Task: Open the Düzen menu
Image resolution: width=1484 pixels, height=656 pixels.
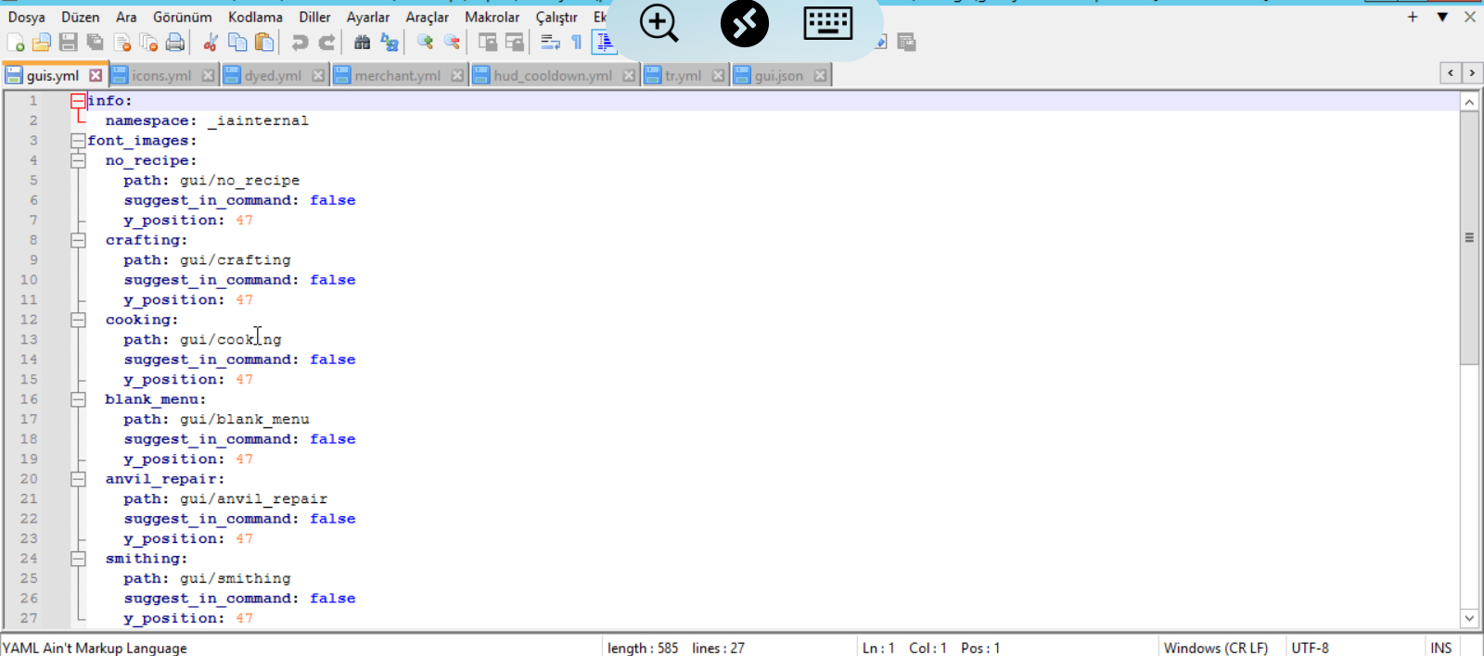Action: coord(80,17)
